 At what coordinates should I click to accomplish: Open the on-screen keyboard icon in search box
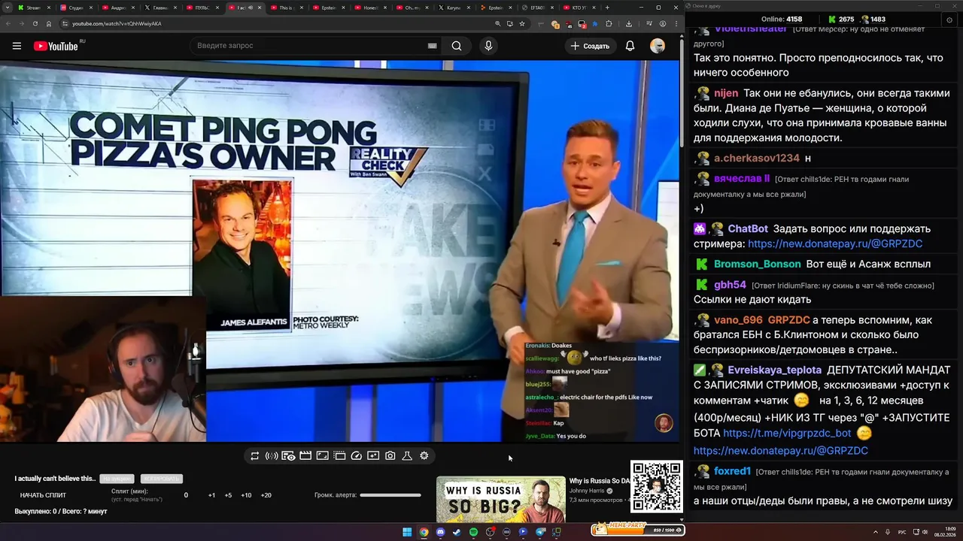pyautogui.click(x=432, y=46)
